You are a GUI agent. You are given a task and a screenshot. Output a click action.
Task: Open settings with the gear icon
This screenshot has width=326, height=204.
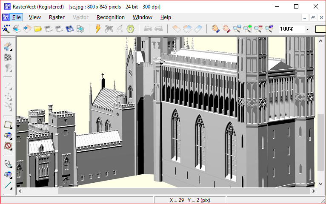click(130, 29)
